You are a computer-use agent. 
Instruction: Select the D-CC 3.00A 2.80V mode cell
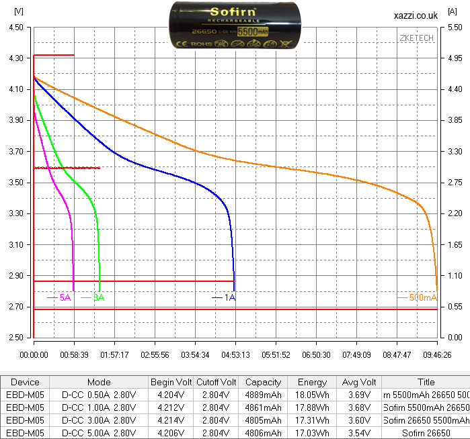(99, 420)
